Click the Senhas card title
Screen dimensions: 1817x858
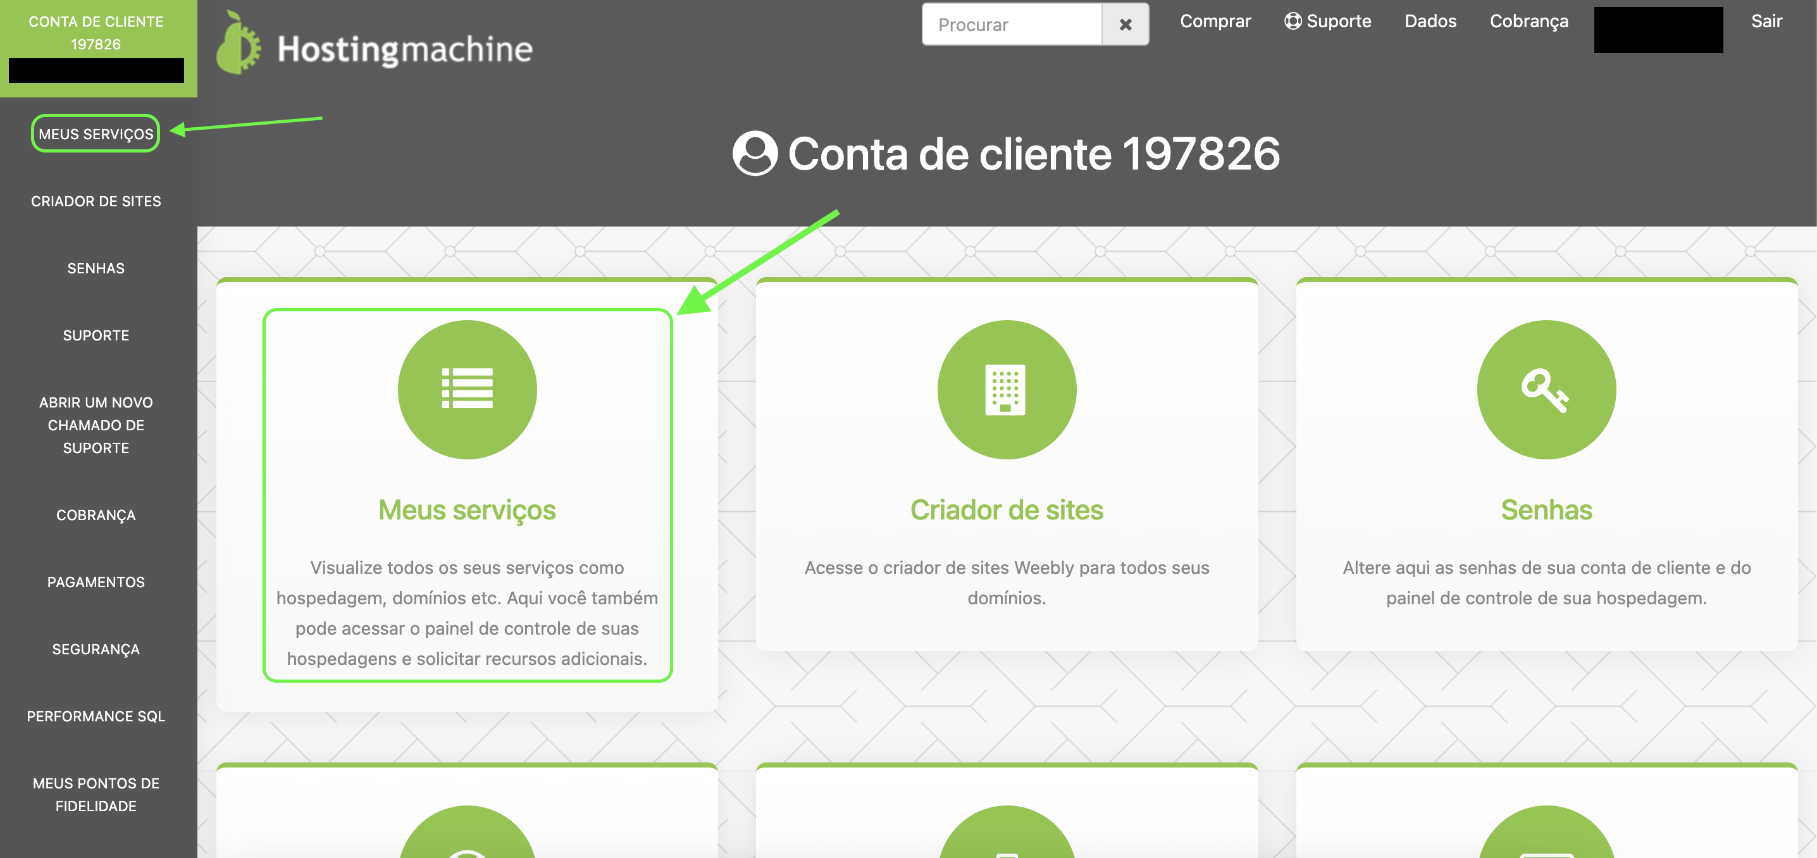pyautogui.click(x=1546, y=509)
